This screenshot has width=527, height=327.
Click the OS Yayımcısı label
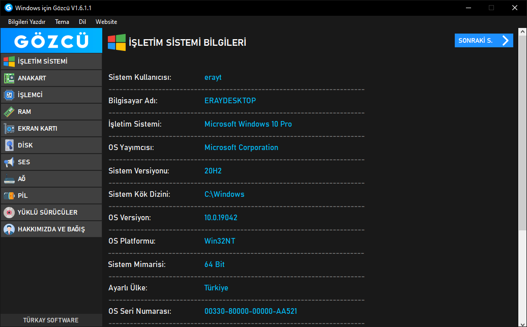pos(131,147)
